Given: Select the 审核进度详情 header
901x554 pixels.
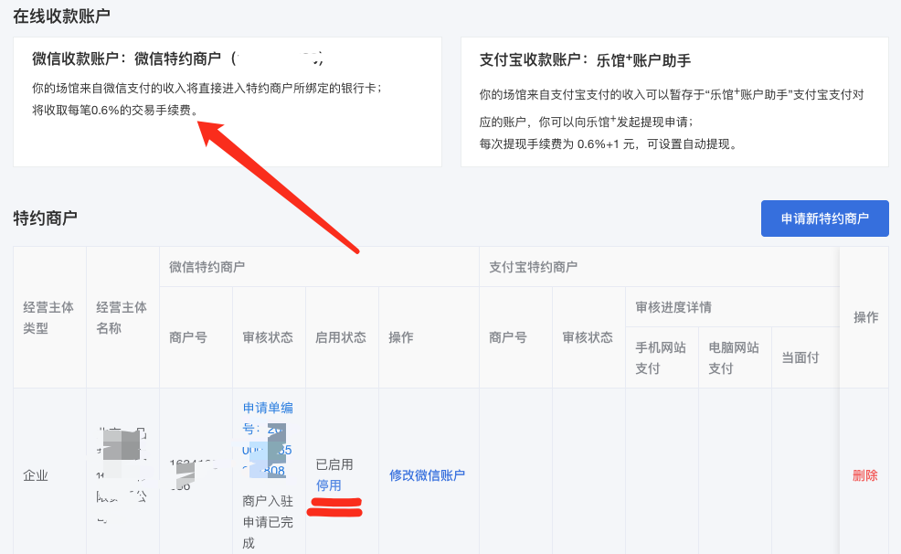Looking at the screenshot, I should click(673, 307).
